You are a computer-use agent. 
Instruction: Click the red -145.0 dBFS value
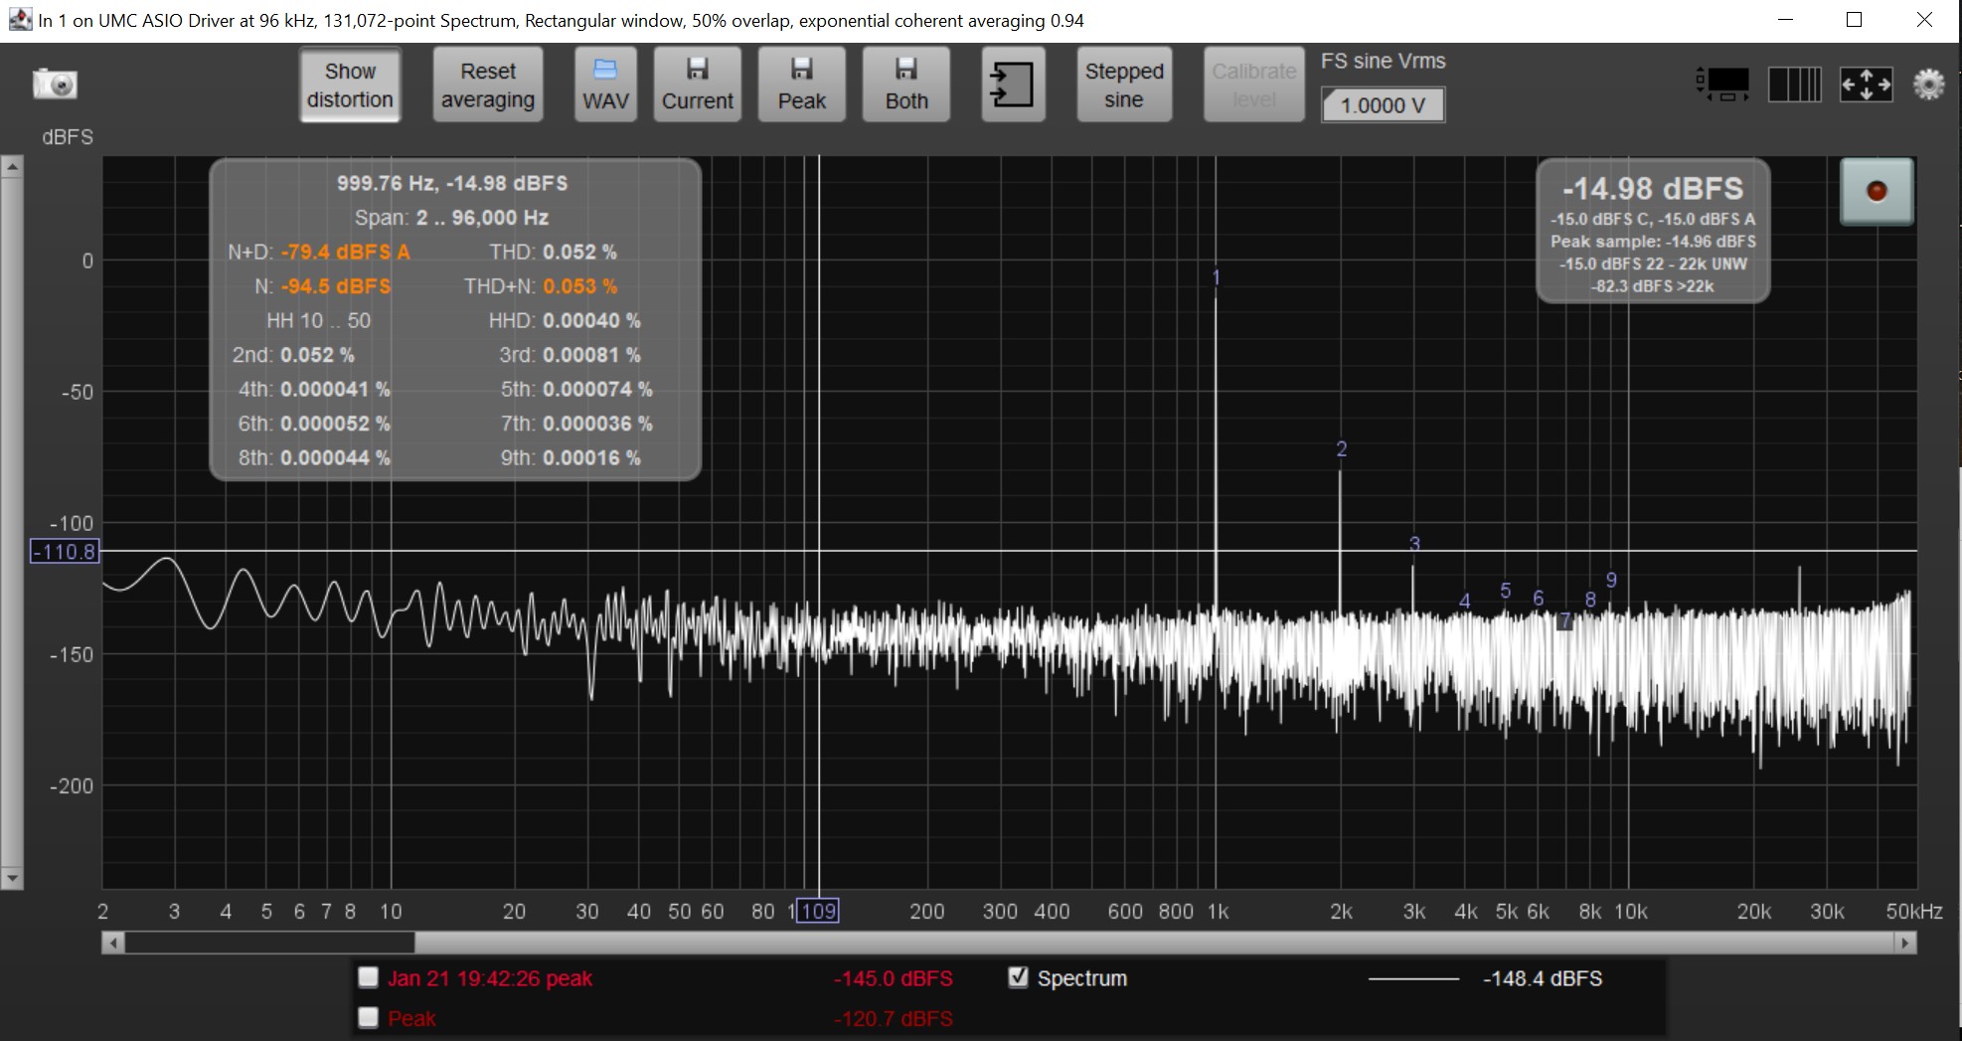coord(893,978)
